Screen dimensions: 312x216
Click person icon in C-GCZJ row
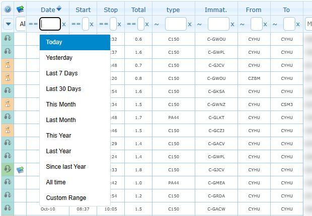click(8, 130)
